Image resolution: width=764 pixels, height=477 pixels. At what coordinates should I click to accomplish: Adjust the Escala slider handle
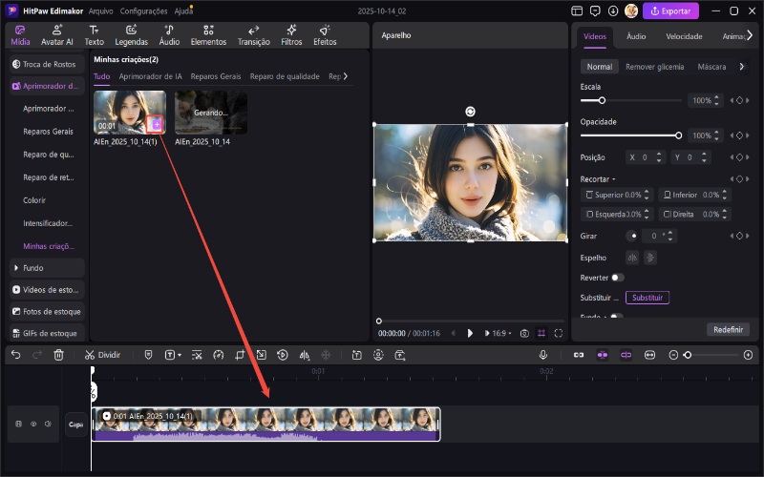pyautogui.click(x=602, y=100)
